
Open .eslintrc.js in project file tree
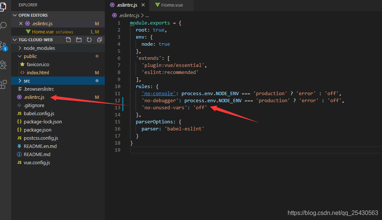(x=58, y=97)
